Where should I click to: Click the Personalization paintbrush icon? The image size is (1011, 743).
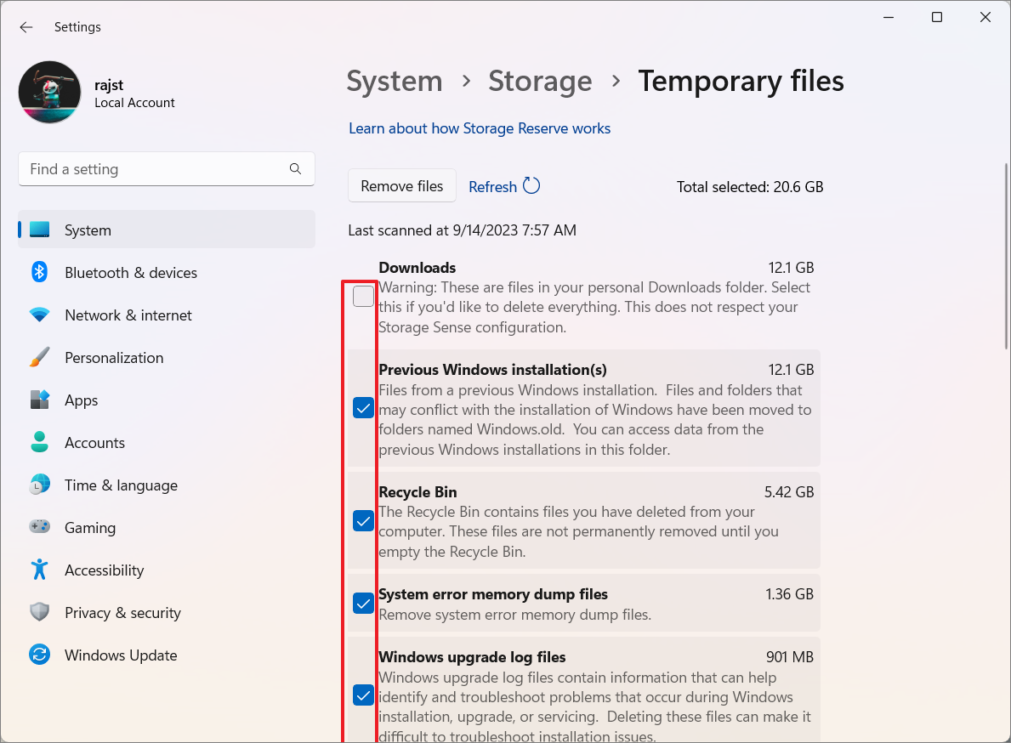click(x=39, y=358)
